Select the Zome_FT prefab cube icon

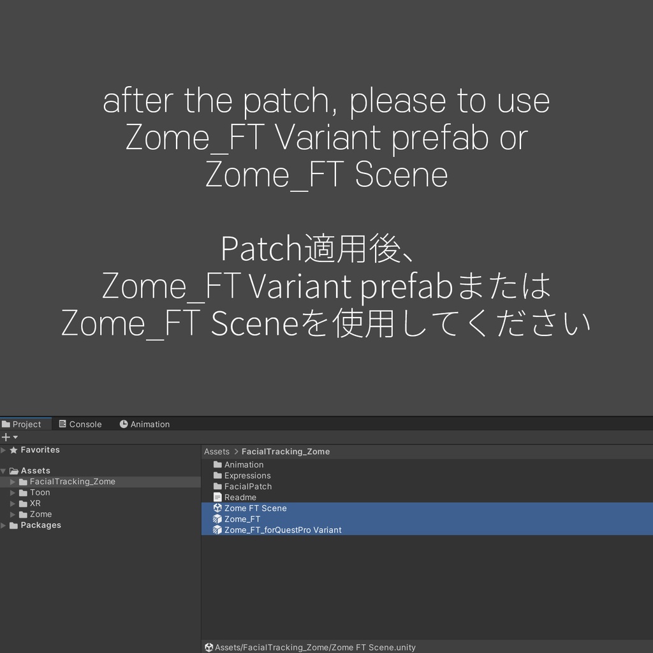pos(217,519)
